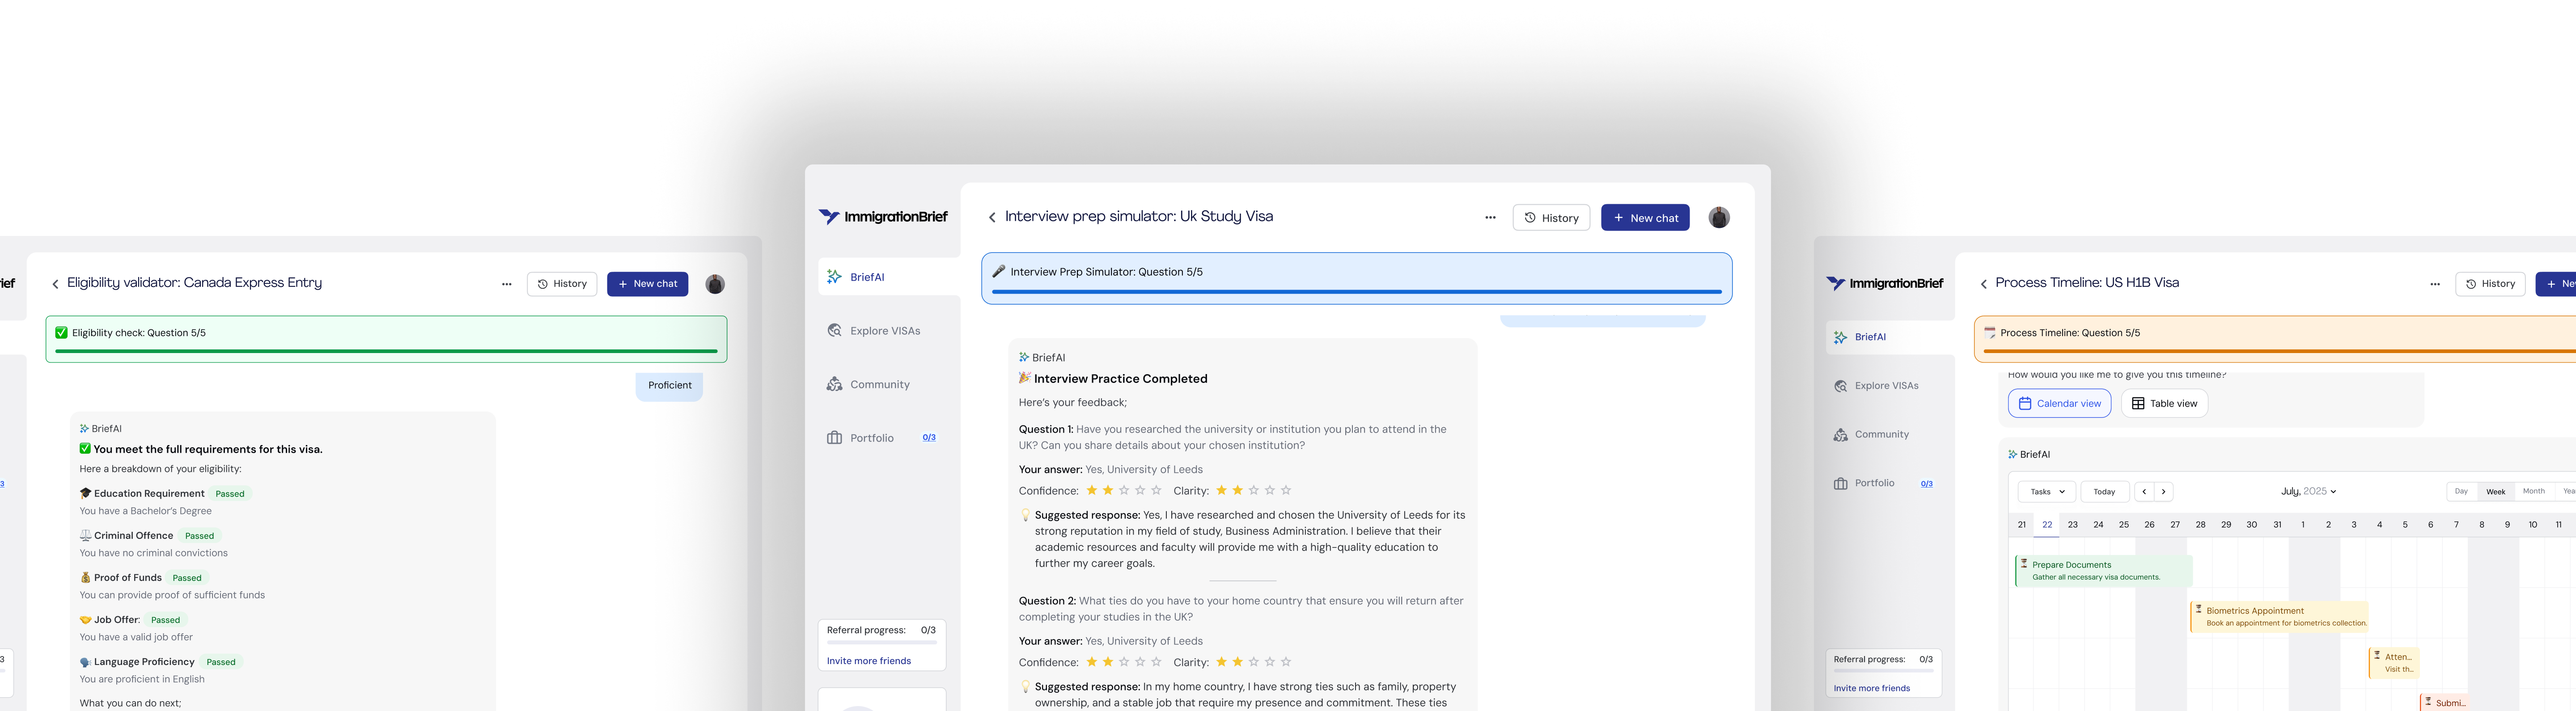The width and height of the screenshot is (2576, 711).
Task: Click ImmigrationBrief logo in the Interview prep window
Action: point(883,217)
